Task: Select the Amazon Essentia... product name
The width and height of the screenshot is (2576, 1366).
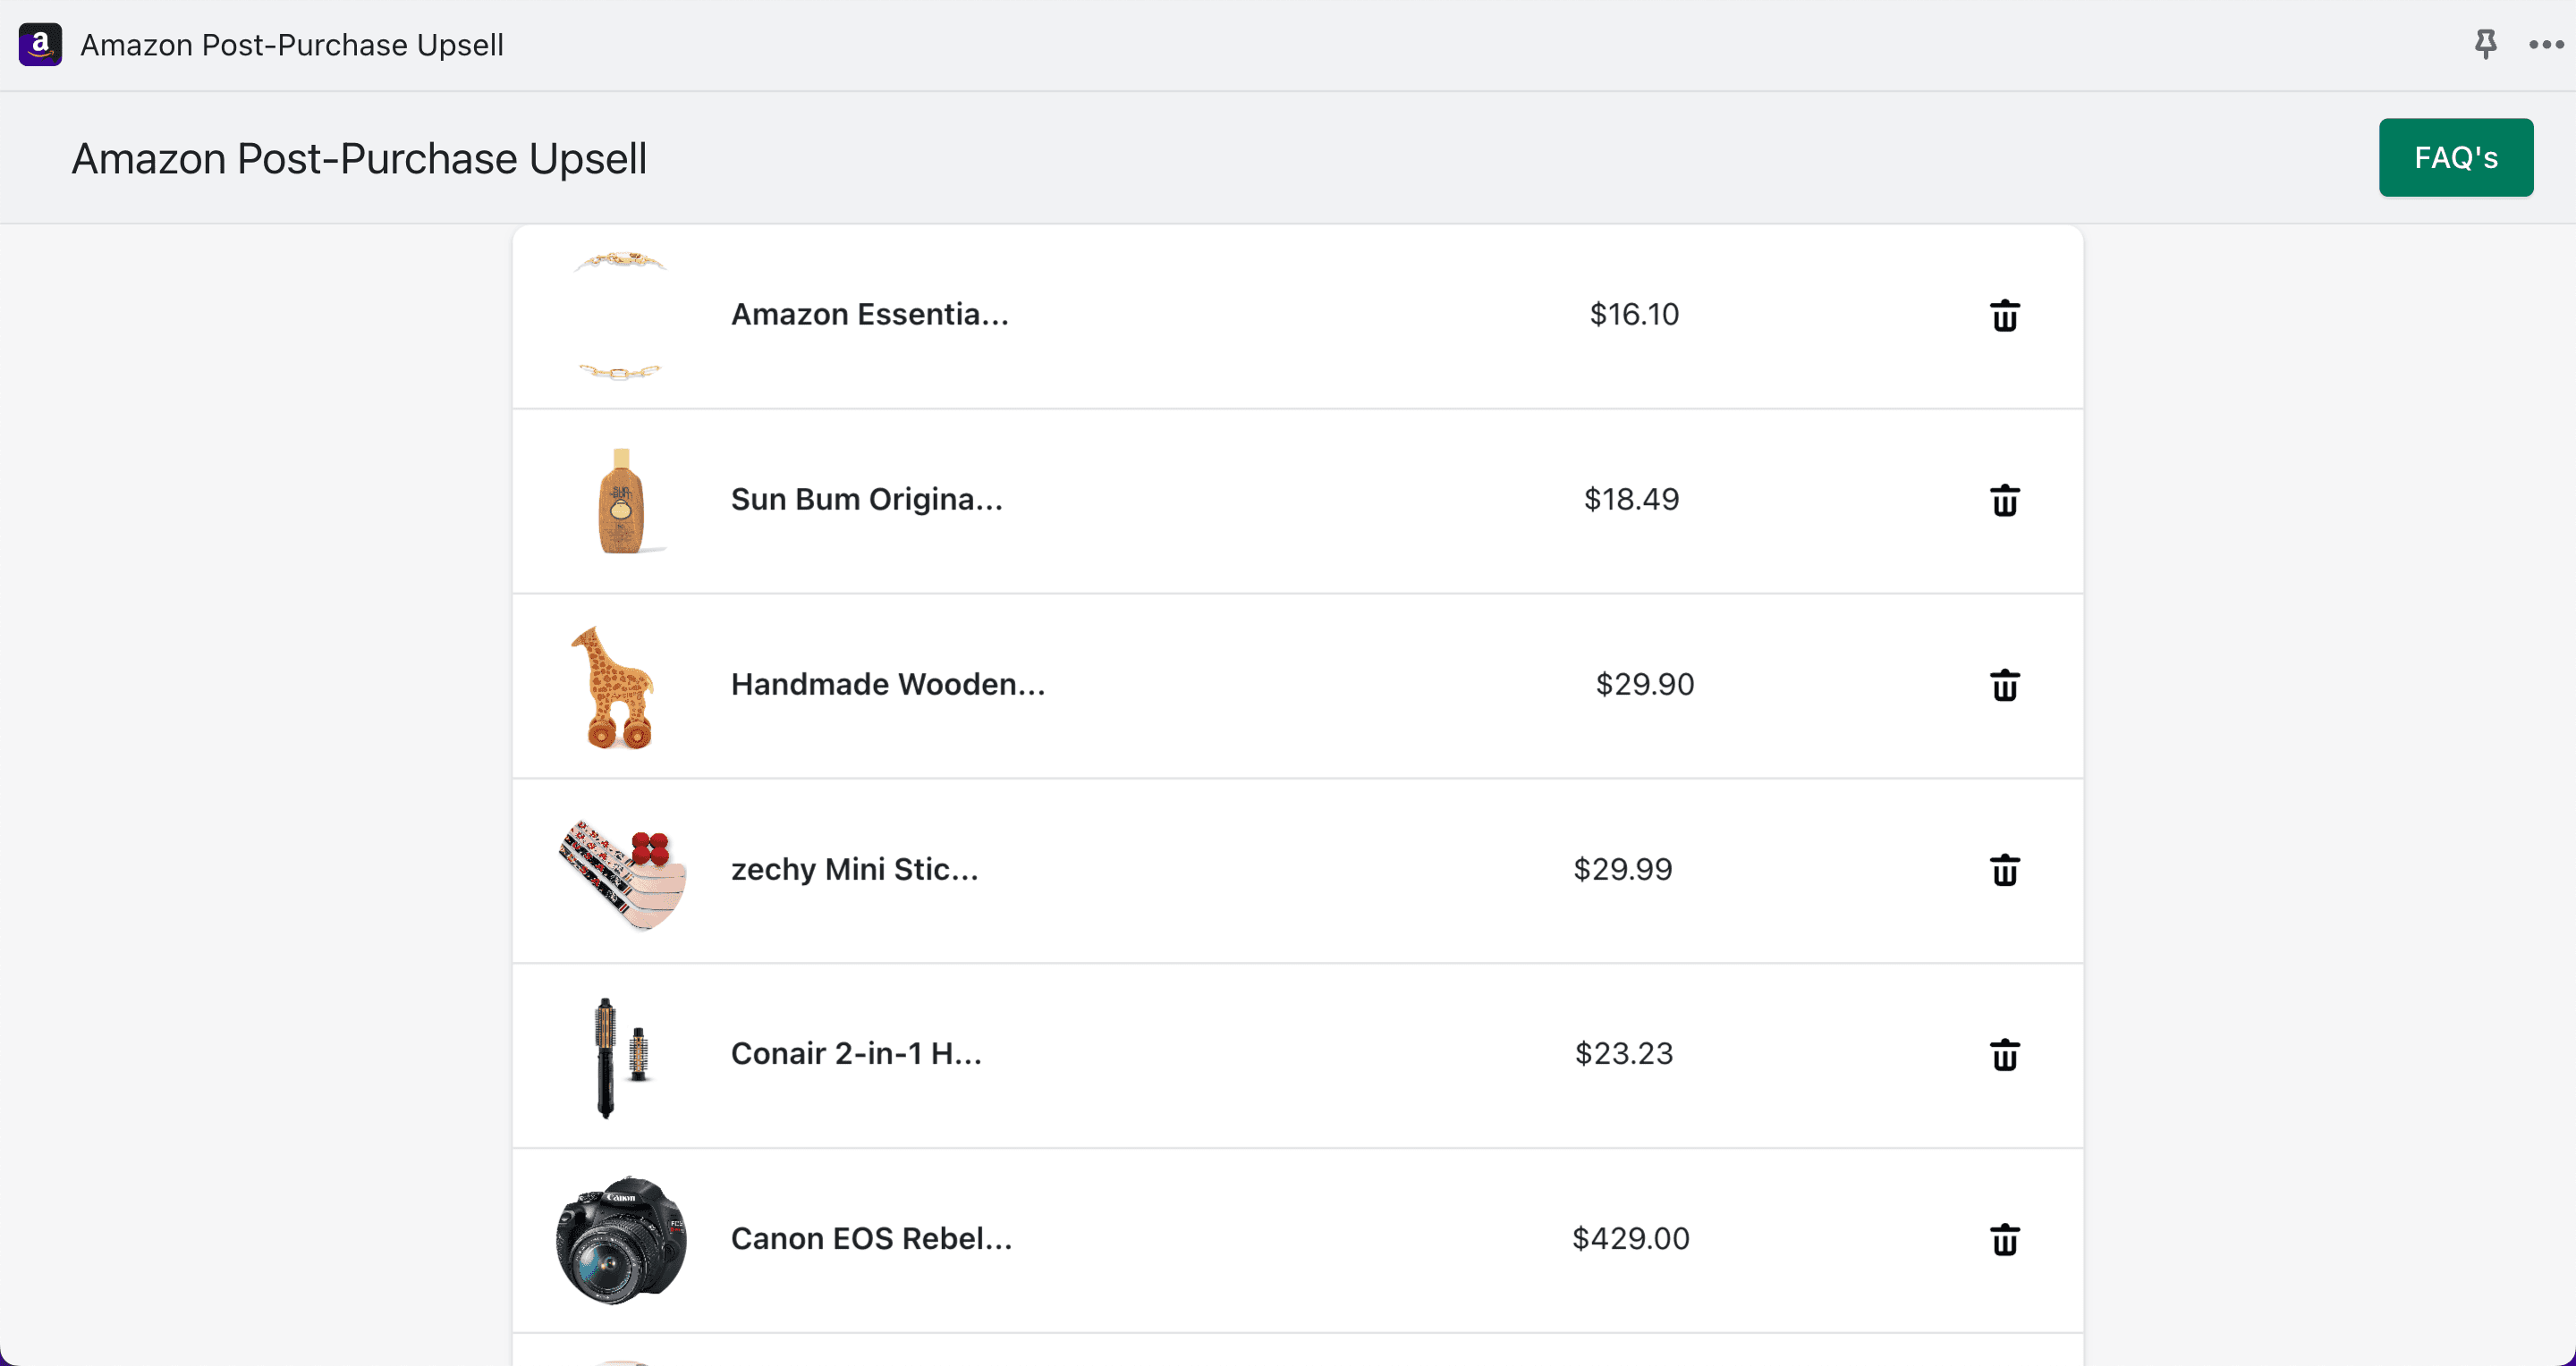Action: click(870, 315)
